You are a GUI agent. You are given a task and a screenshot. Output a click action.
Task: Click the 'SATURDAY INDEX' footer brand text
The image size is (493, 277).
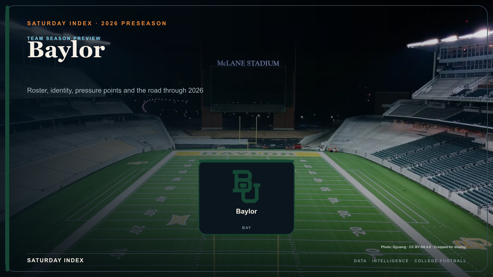click(55, 260)
